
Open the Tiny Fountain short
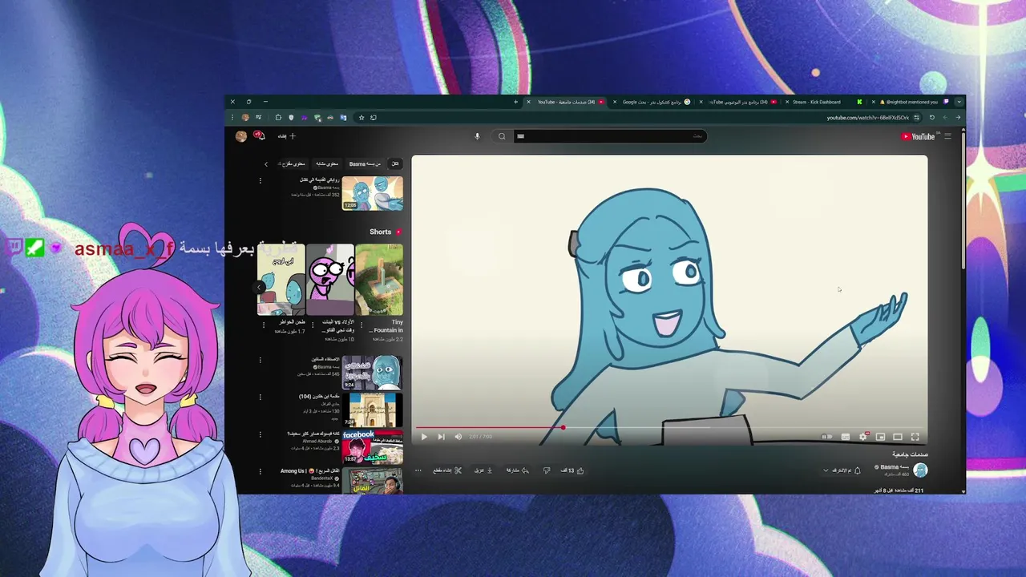[379, 280]
